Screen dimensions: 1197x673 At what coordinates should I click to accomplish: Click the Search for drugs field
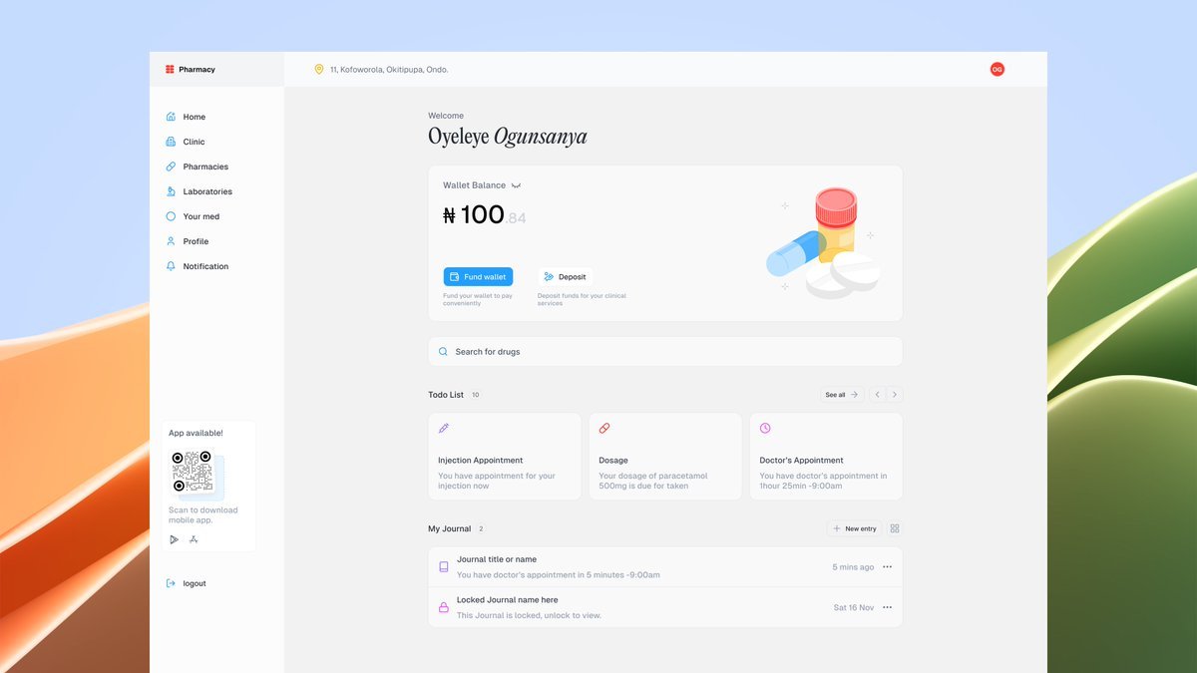pyautogui.click(x=665, y=352)
